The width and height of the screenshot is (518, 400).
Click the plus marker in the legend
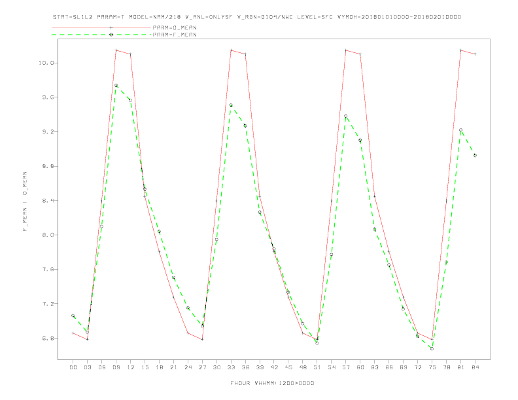click(111, 27)
